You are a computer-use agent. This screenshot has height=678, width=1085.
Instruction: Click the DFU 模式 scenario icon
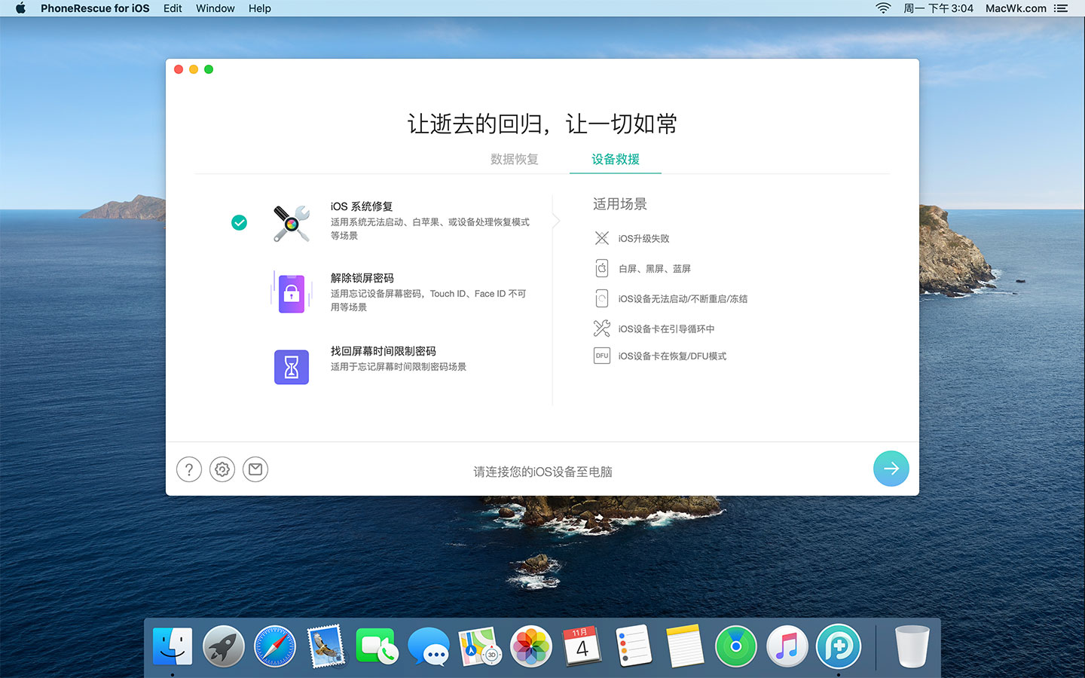click(601, 355)
